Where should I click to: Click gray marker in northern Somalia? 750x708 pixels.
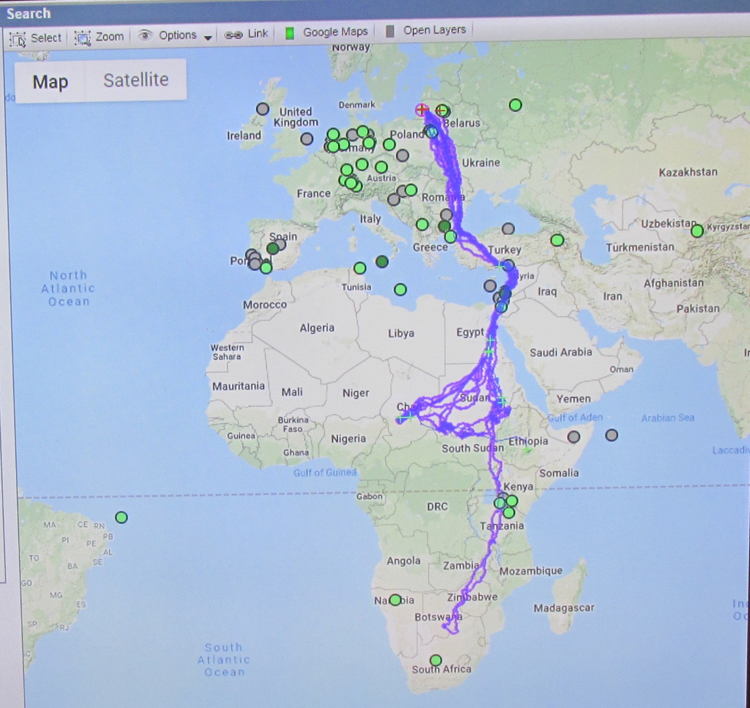(x=574, y=437)
